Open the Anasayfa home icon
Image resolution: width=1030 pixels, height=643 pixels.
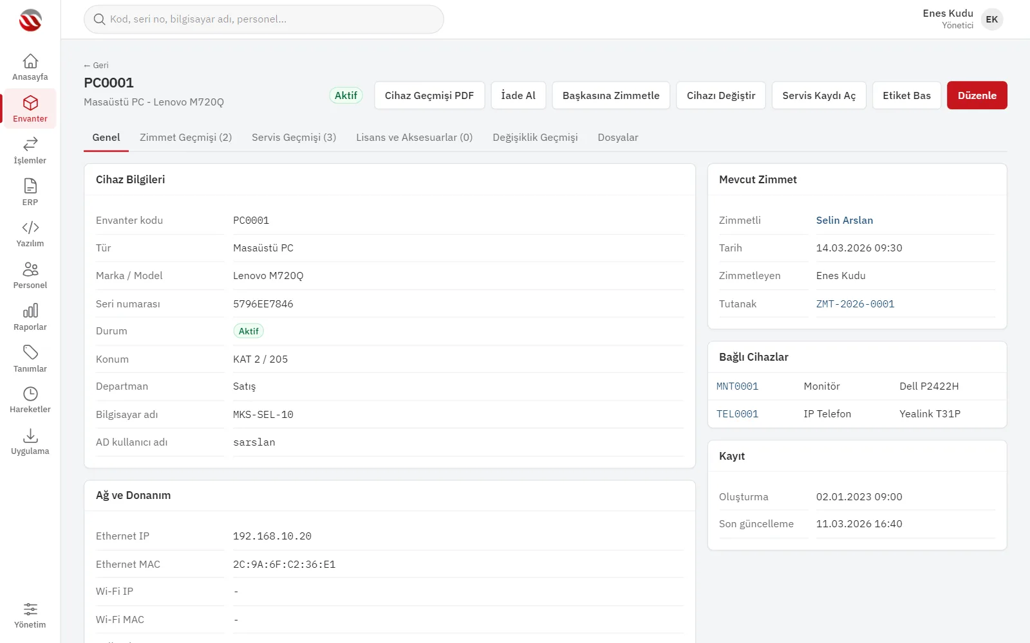(30, 61)
